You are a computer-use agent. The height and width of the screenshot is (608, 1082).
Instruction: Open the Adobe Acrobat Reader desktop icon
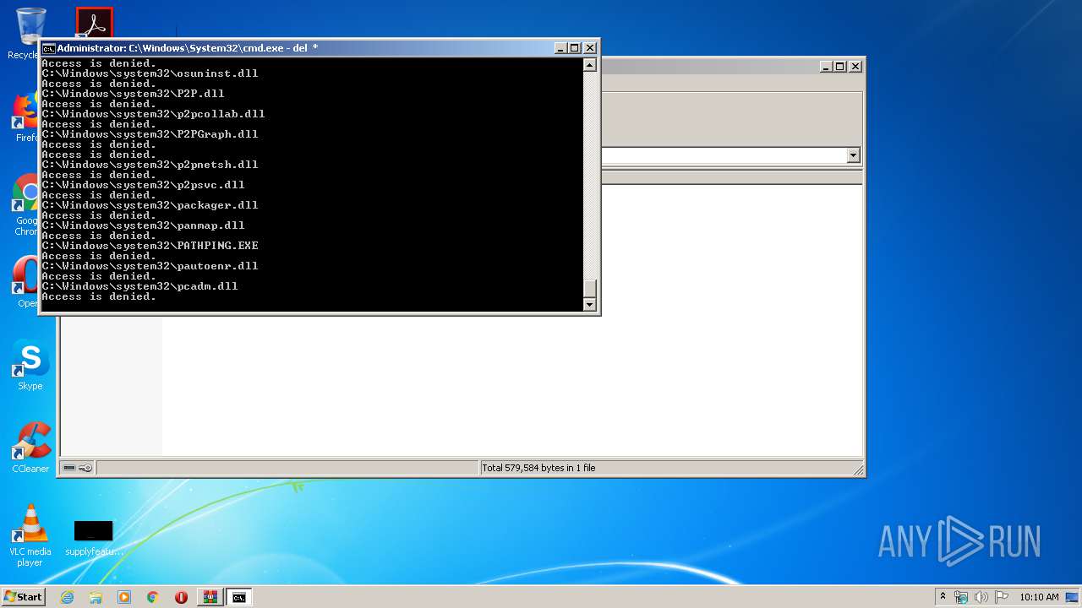(x=94, y=23)
